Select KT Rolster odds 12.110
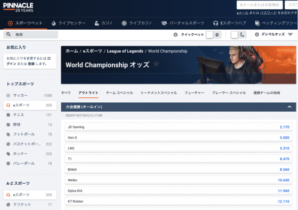Image resolution: width=298 pixels, height=210 pixels. pyautogui.click(x=178, y=202)
